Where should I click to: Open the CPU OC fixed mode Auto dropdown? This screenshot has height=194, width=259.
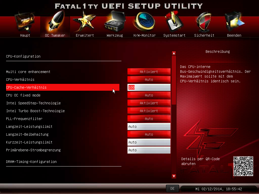point(149,95)
